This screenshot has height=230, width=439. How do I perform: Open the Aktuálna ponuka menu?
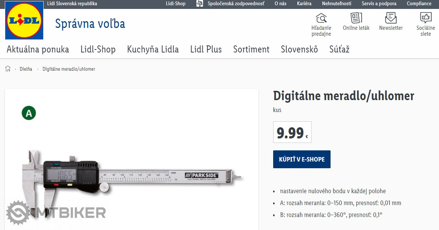[x=38, y=49]
